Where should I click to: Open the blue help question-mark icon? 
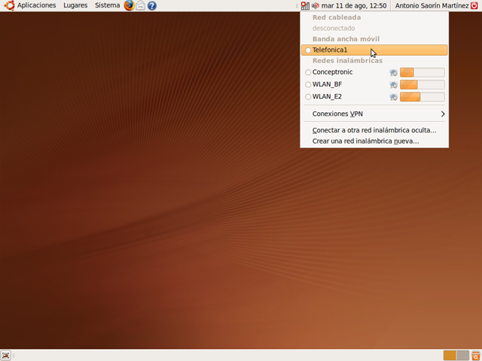pos(152,5)
